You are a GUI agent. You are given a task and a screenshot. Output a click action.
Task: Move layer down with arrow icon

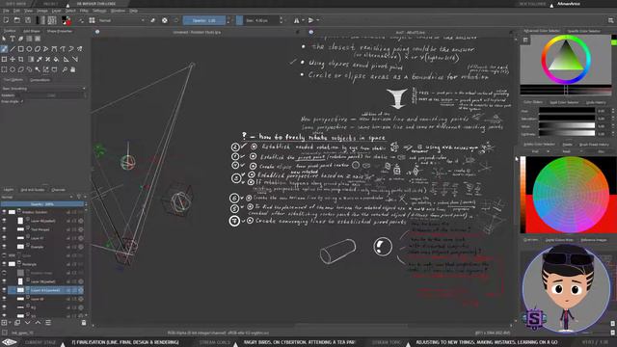coord(28,323)
